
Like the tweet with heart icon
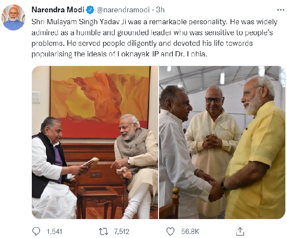coord(170,231)
